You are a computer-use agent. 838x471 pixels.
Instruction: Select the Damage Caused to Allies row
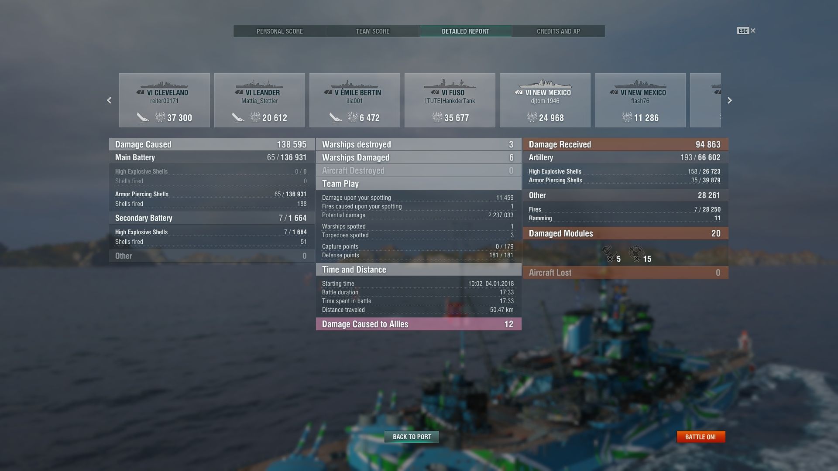pos(419,324)
